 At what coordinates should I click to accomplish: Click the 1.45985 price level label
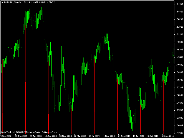tap(179, 50)
